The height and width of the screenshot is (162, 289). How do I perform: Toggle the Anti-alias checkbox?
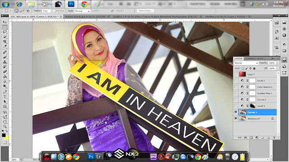click(54, 11)
